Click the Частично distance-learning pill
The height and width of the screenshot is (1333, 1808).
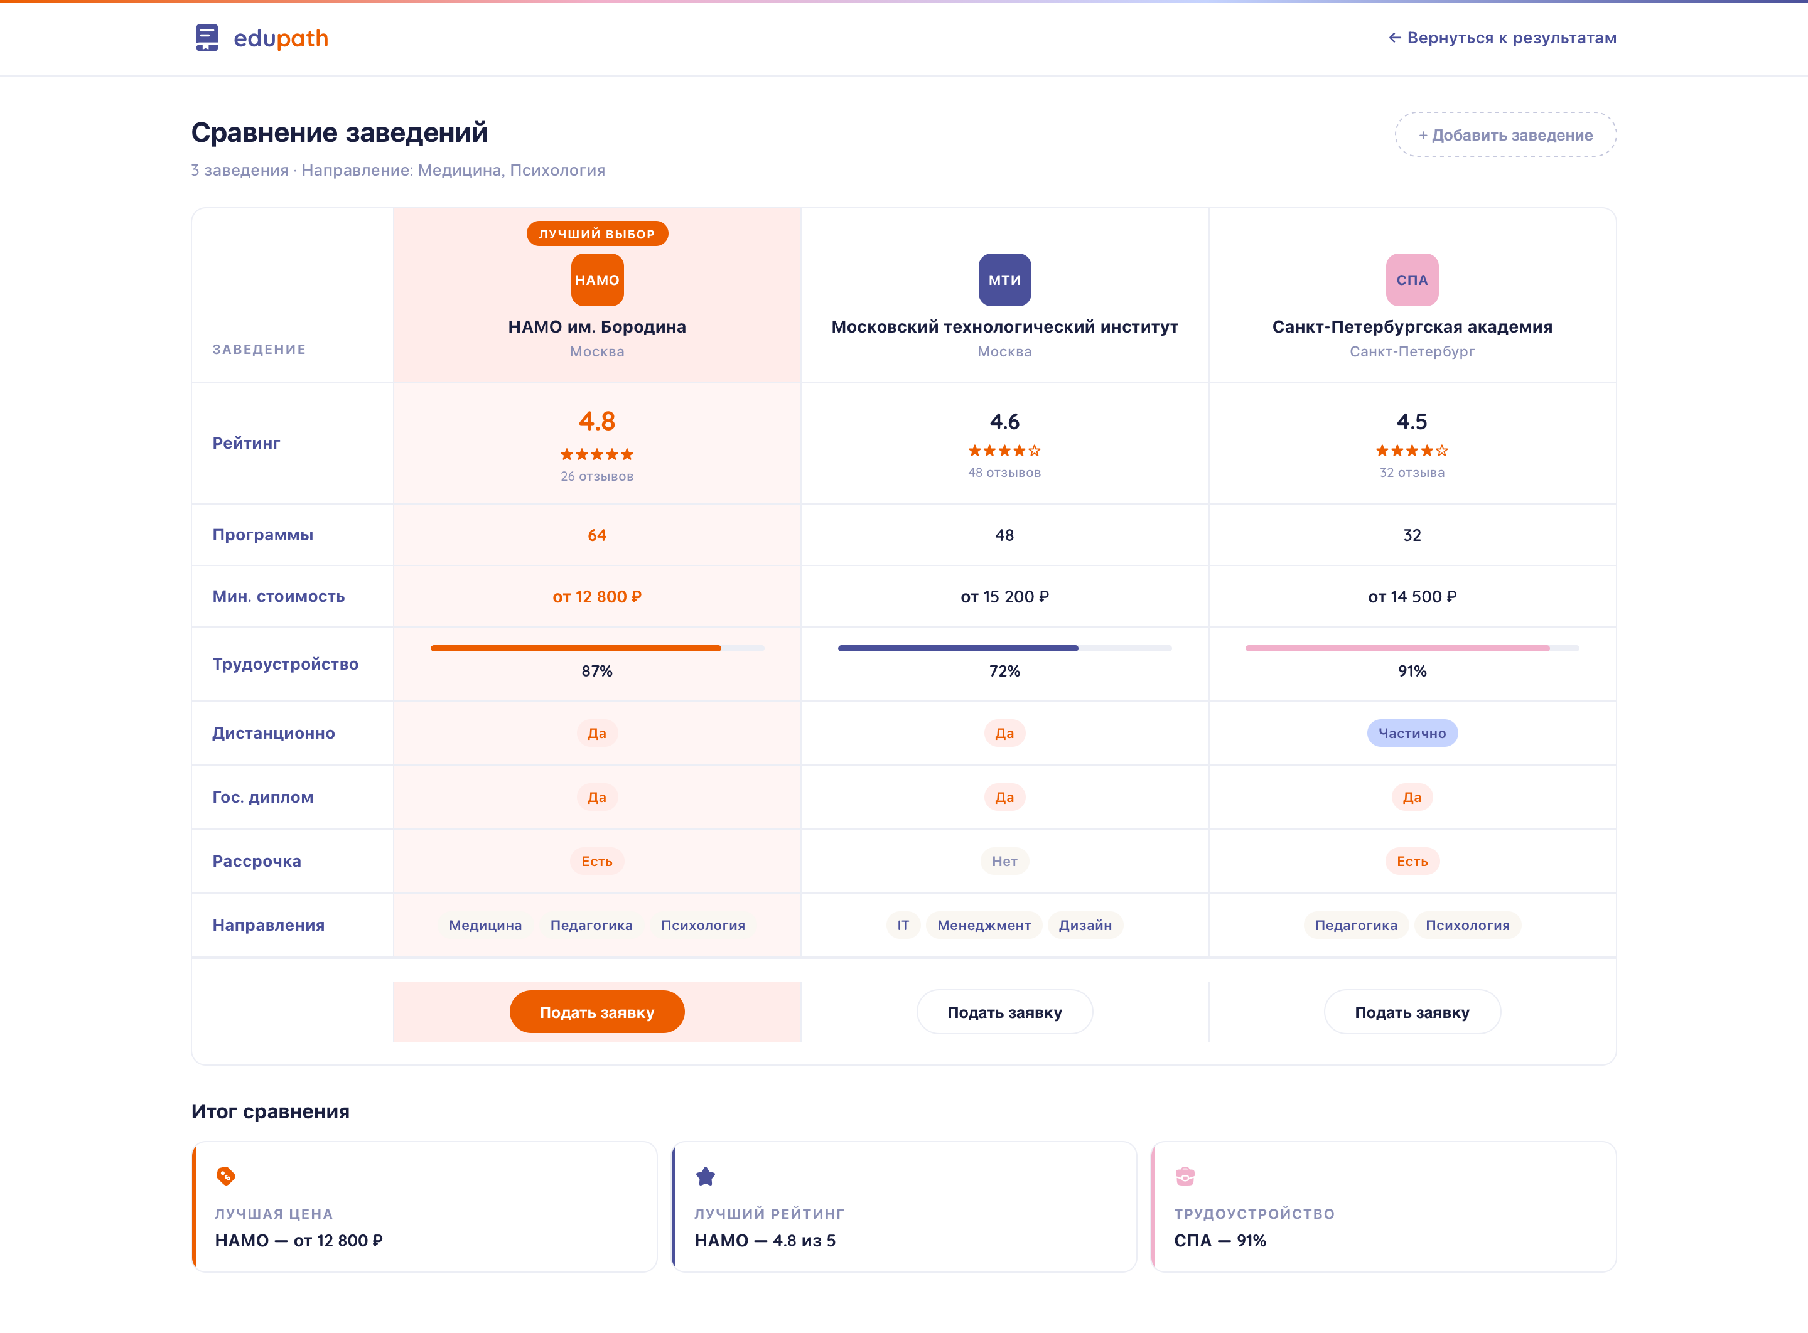pos(1412,732)
